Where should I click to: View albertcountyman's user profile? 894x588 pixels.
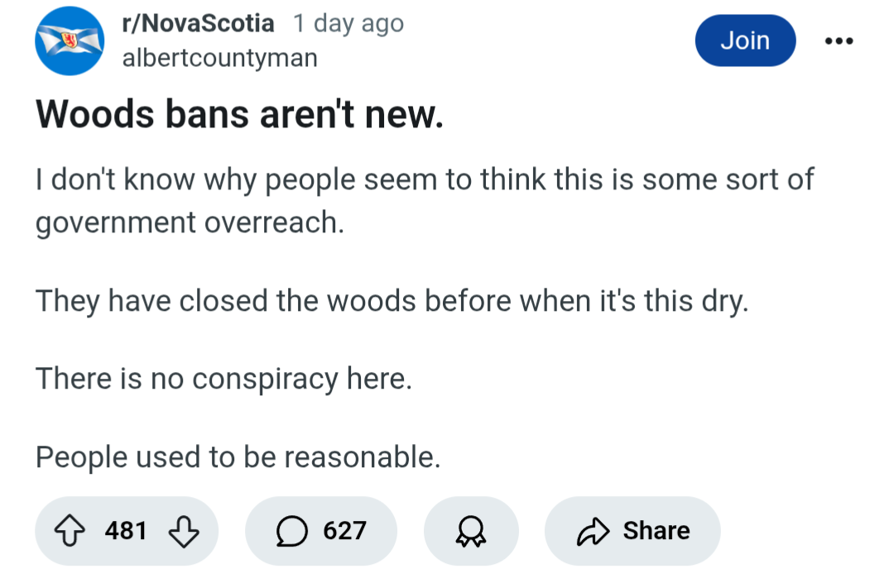(219, 59)
